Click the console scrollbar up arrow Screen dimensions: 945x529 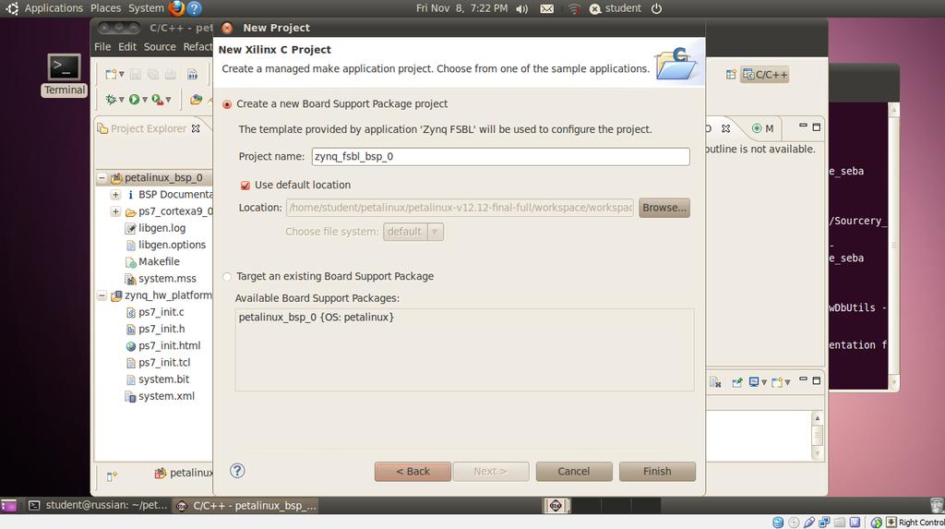coord(818,418)
